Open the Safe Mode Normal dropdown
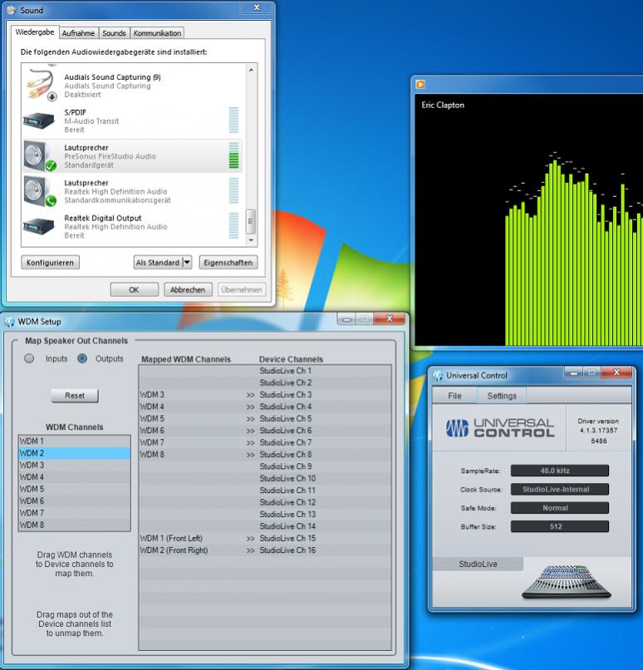643x670 pixels. (559, 508)
